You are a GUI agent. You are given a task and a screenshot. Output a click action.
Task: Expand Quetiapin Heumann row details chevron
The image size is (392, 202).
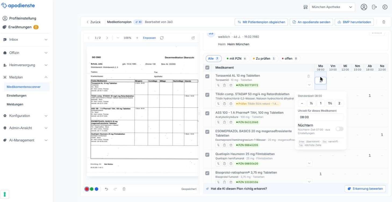(x=309, y=163)
